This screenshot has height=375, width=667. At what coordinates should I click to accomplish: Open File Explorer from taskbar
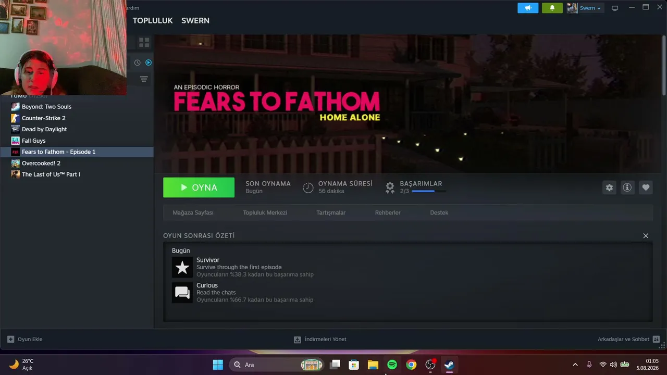[x=373, y=365]
